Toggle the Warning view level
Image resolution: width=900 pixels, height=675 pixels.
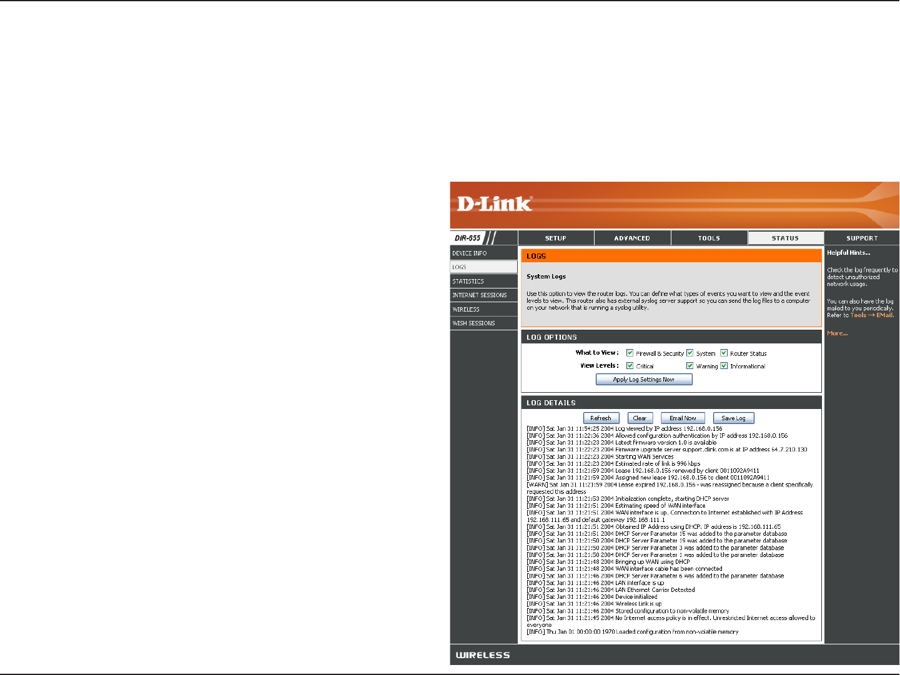pyautogui.click(x=690, y=366)
